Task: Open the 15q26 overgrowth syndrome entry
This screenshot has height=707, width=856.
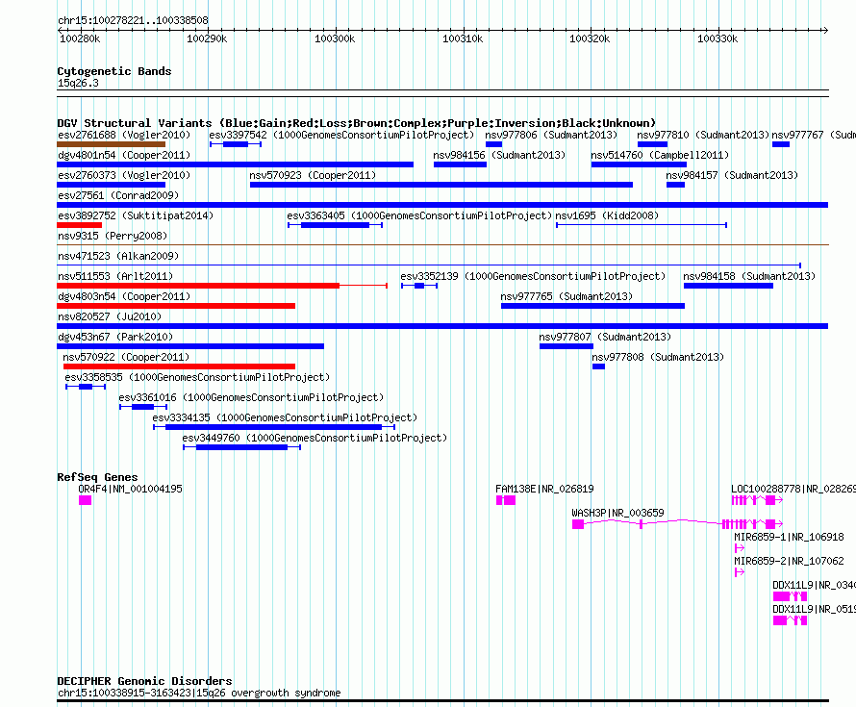Action: pos(199,693)
